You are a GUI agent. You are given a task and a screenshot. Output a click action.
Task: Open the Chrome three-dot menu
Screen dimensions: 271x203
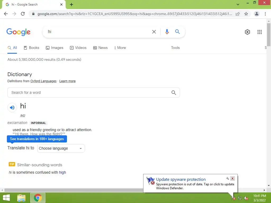click(x=265, y=14)
